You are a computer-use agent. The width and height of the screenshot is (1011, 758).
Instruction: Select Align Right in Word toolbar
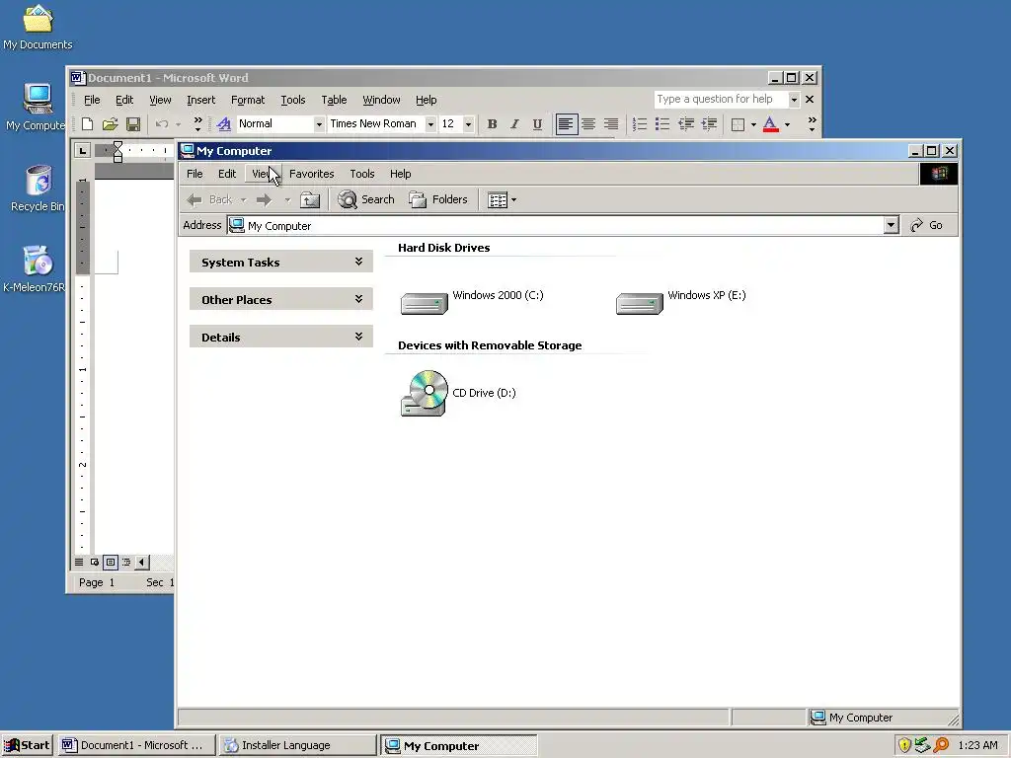click(610, 124)
